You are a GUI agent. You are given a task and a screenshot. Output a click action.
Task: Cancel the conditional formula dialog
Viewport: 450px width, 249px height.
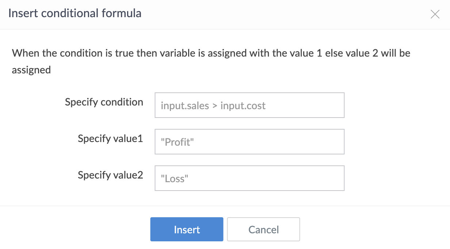263,229
